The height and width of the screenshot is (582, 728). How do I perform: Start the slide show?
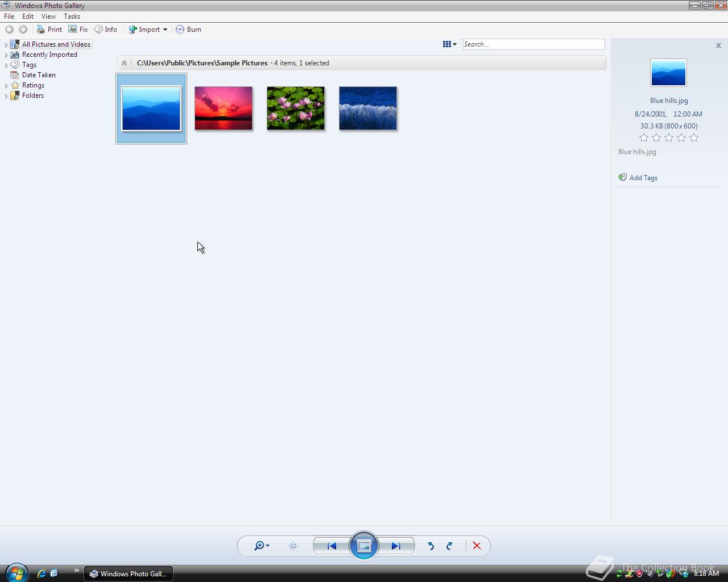point(364,546)
